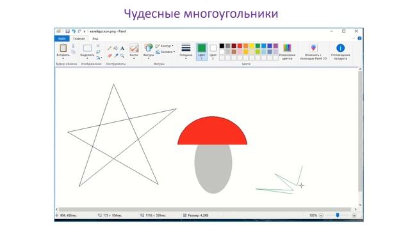Click the zoom slider handle

(338, 215)
